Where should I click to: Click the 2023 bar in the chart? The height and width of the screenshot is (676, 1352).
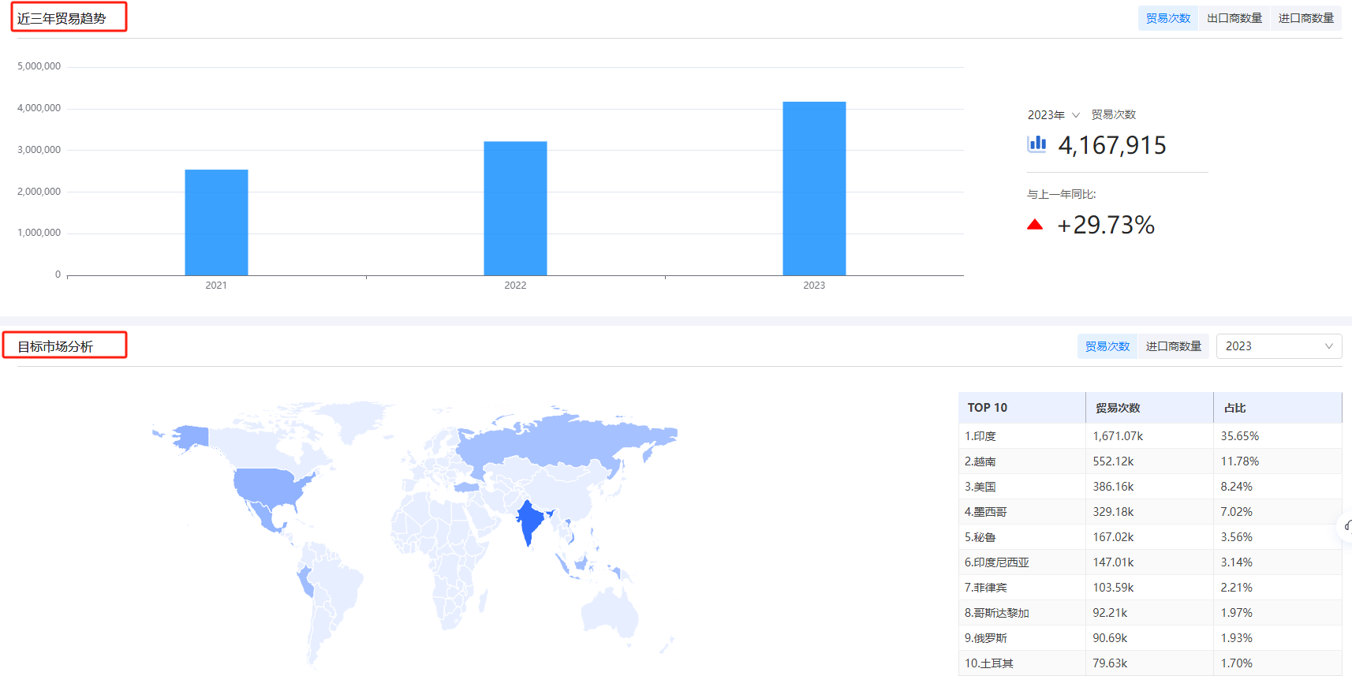tap(814, 189)
